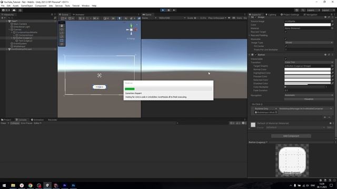Select the Rotate tool in Scene overlay
The height and width of the screenshot is (189, 337).
pos(62,33)
